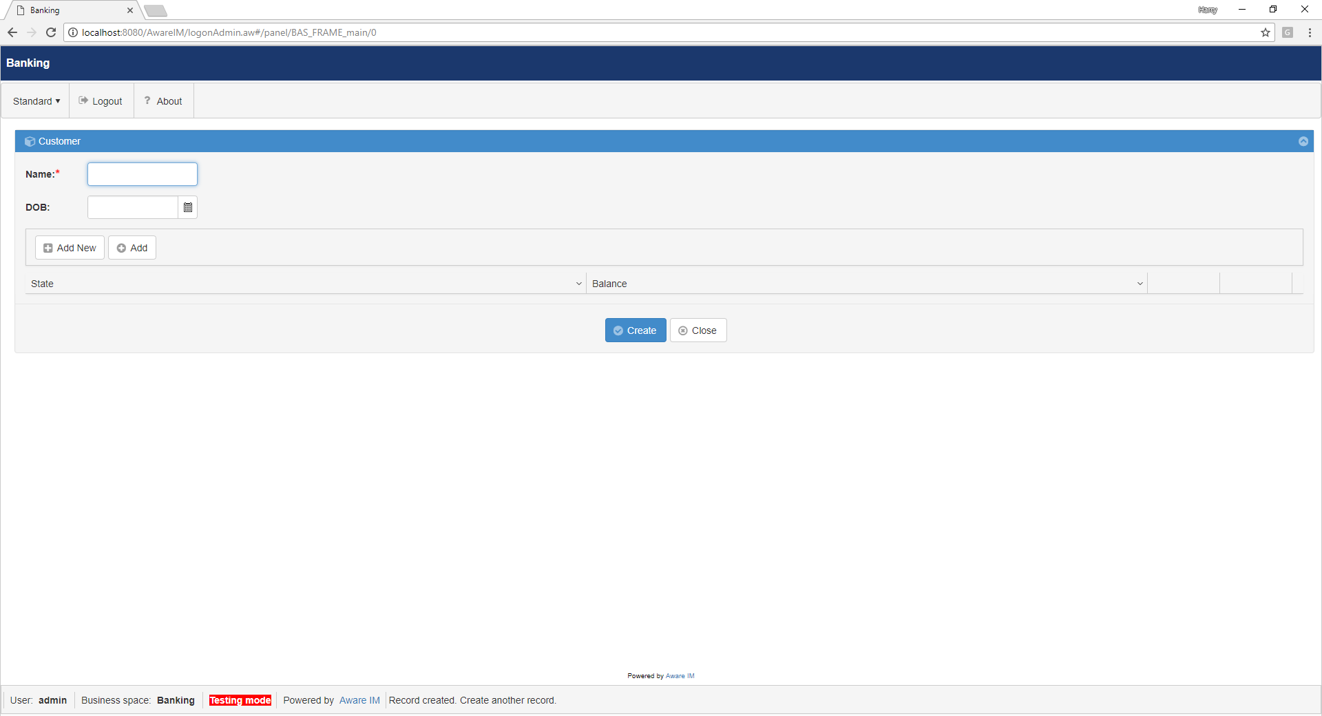Click the browser extension icon next to the star
The height and width of the screenshot is (716, 1322).
[x=1288, y=32]
